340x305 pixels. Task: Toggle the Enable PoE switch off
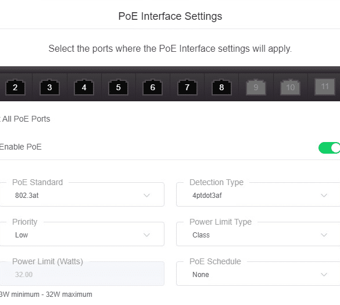pyautogui.click(x=330, y=148)
